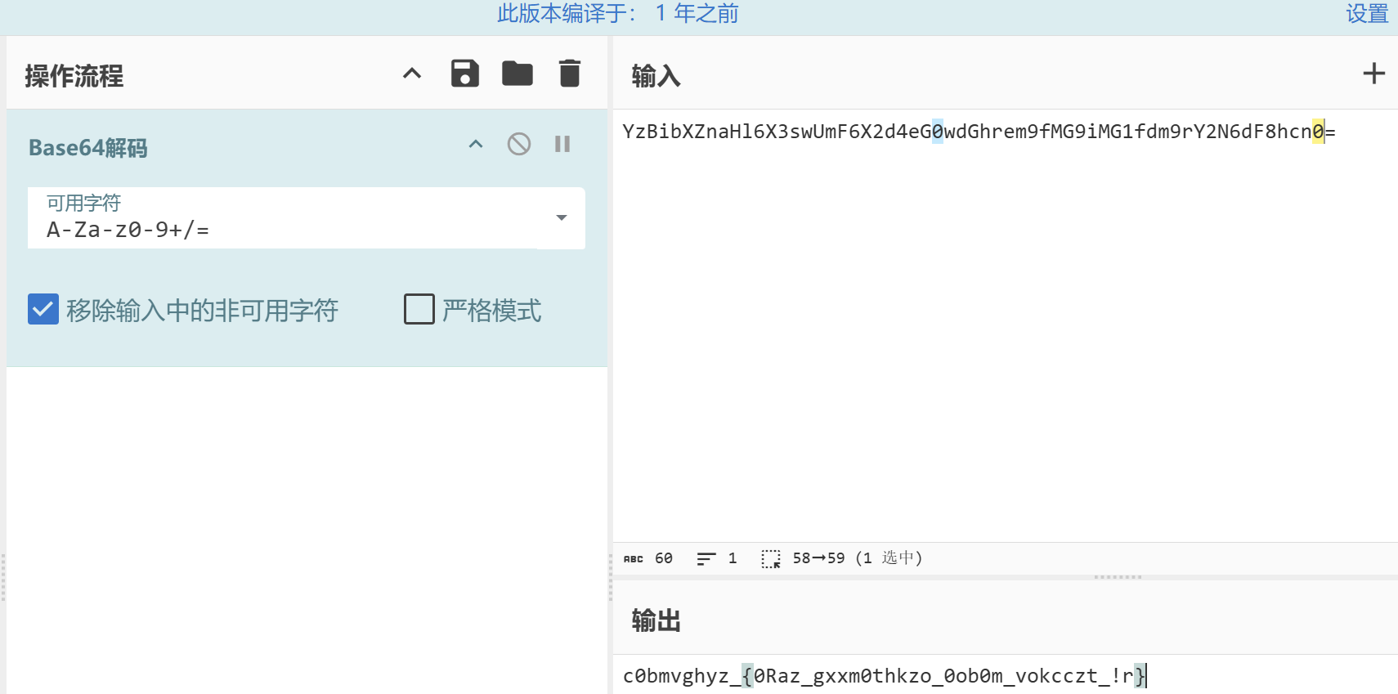Click the character count ABC status icon
The width and height of the screenshot is (1398, 694).
pos(633,559)
